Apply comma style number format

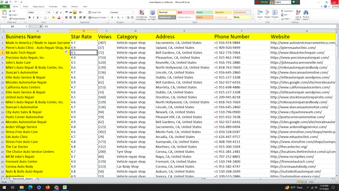coord(122,17)
